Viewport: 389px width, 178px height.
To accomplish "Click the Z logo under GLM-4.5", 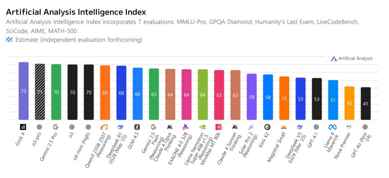I will 137,127.
